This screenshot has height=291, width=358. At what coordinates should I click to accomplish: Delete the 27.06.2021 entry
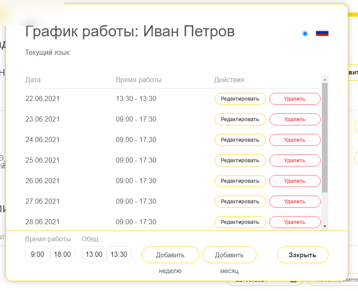295,202
